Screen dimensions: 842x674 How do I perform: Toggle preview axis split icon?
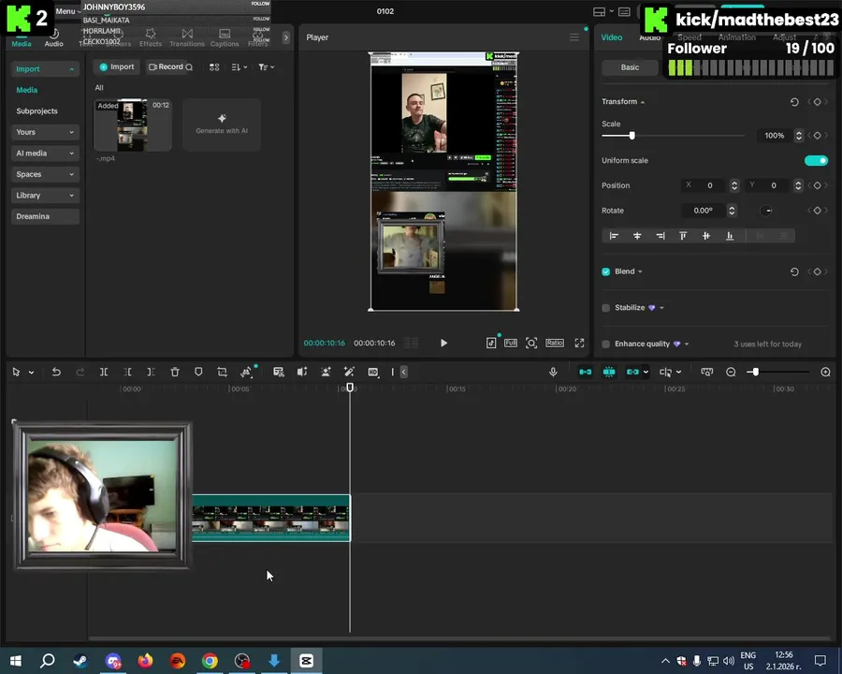pos(666,372)
